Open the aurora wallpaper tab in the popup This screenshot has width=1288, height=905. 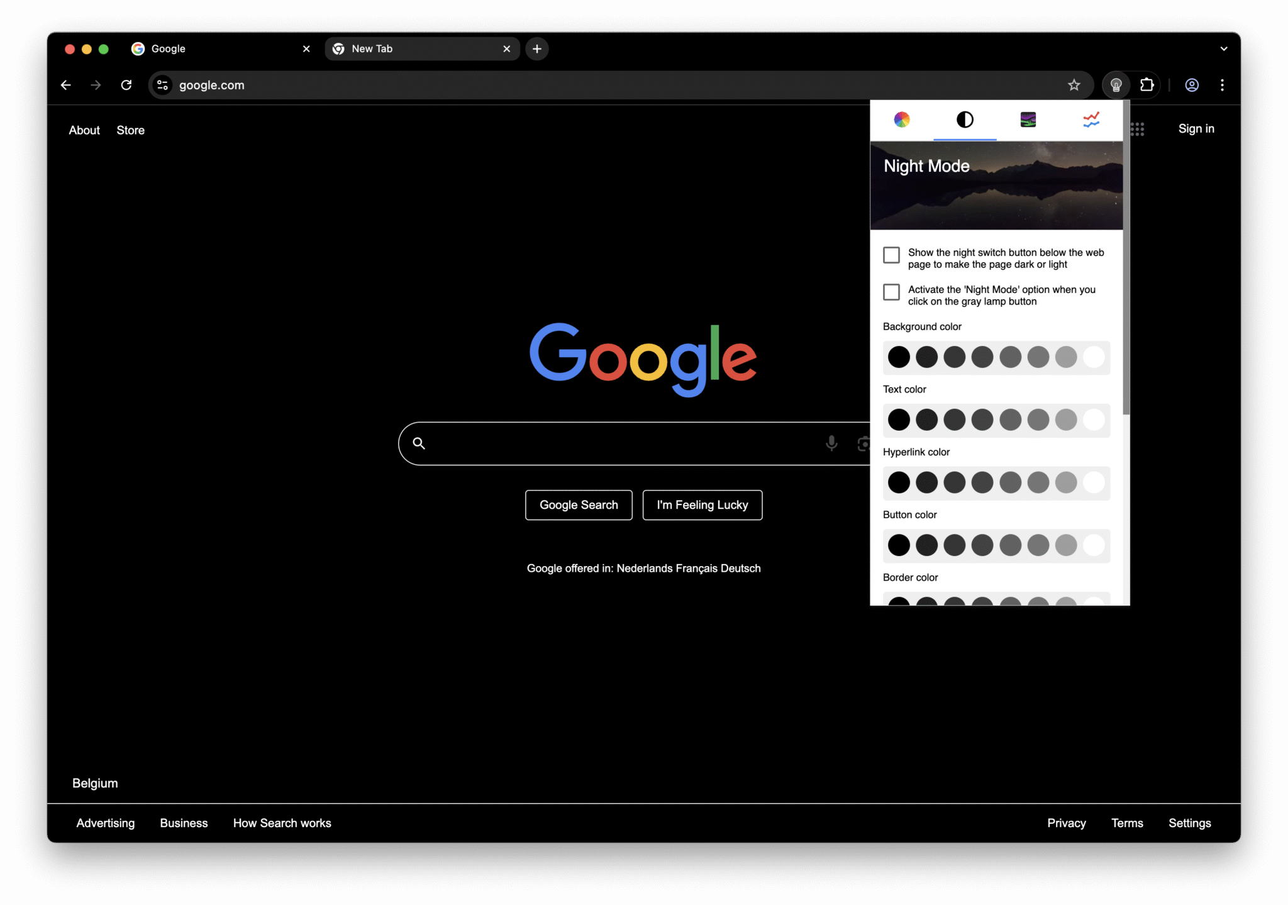(x=1028, y=119)
